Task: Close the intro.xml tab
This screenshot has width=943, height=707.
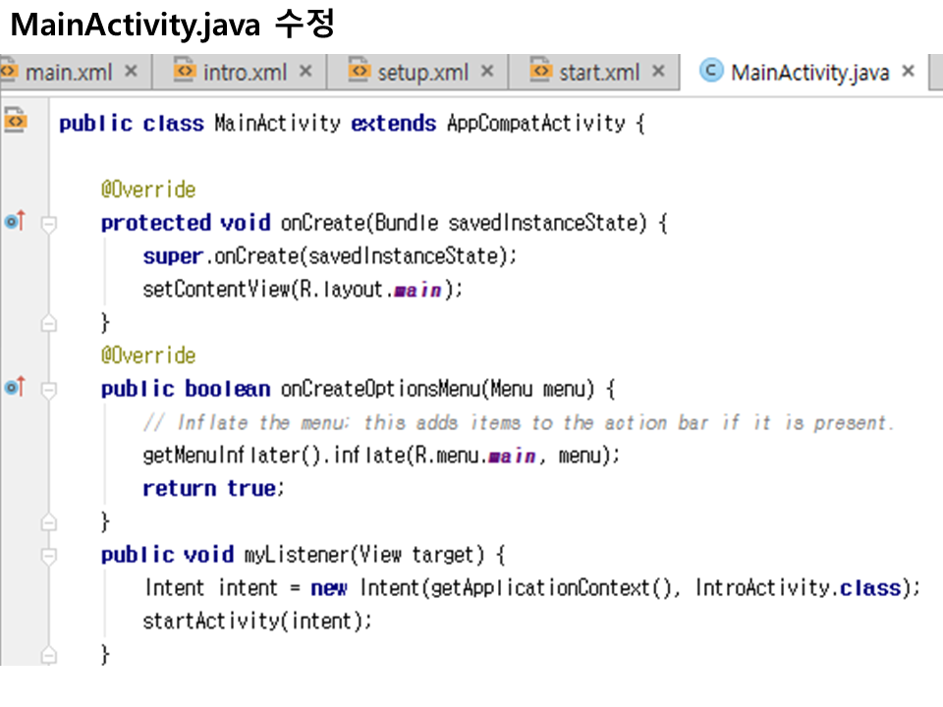Action: [x=305, y=72]
